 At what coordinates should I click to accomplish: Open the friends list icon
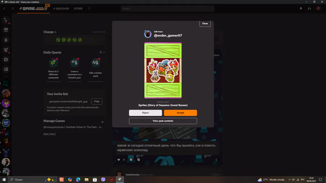[309, 9]
